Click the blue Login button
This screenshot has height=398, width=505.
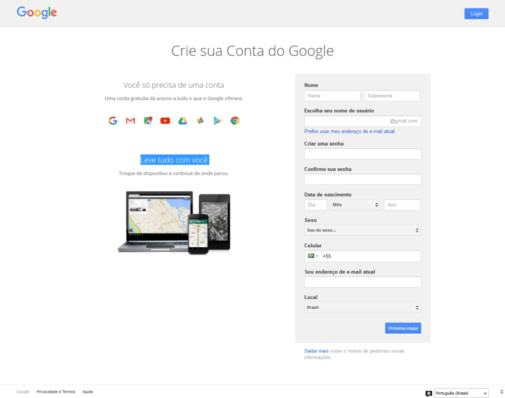pyautogui.click(x=476, y=13)
